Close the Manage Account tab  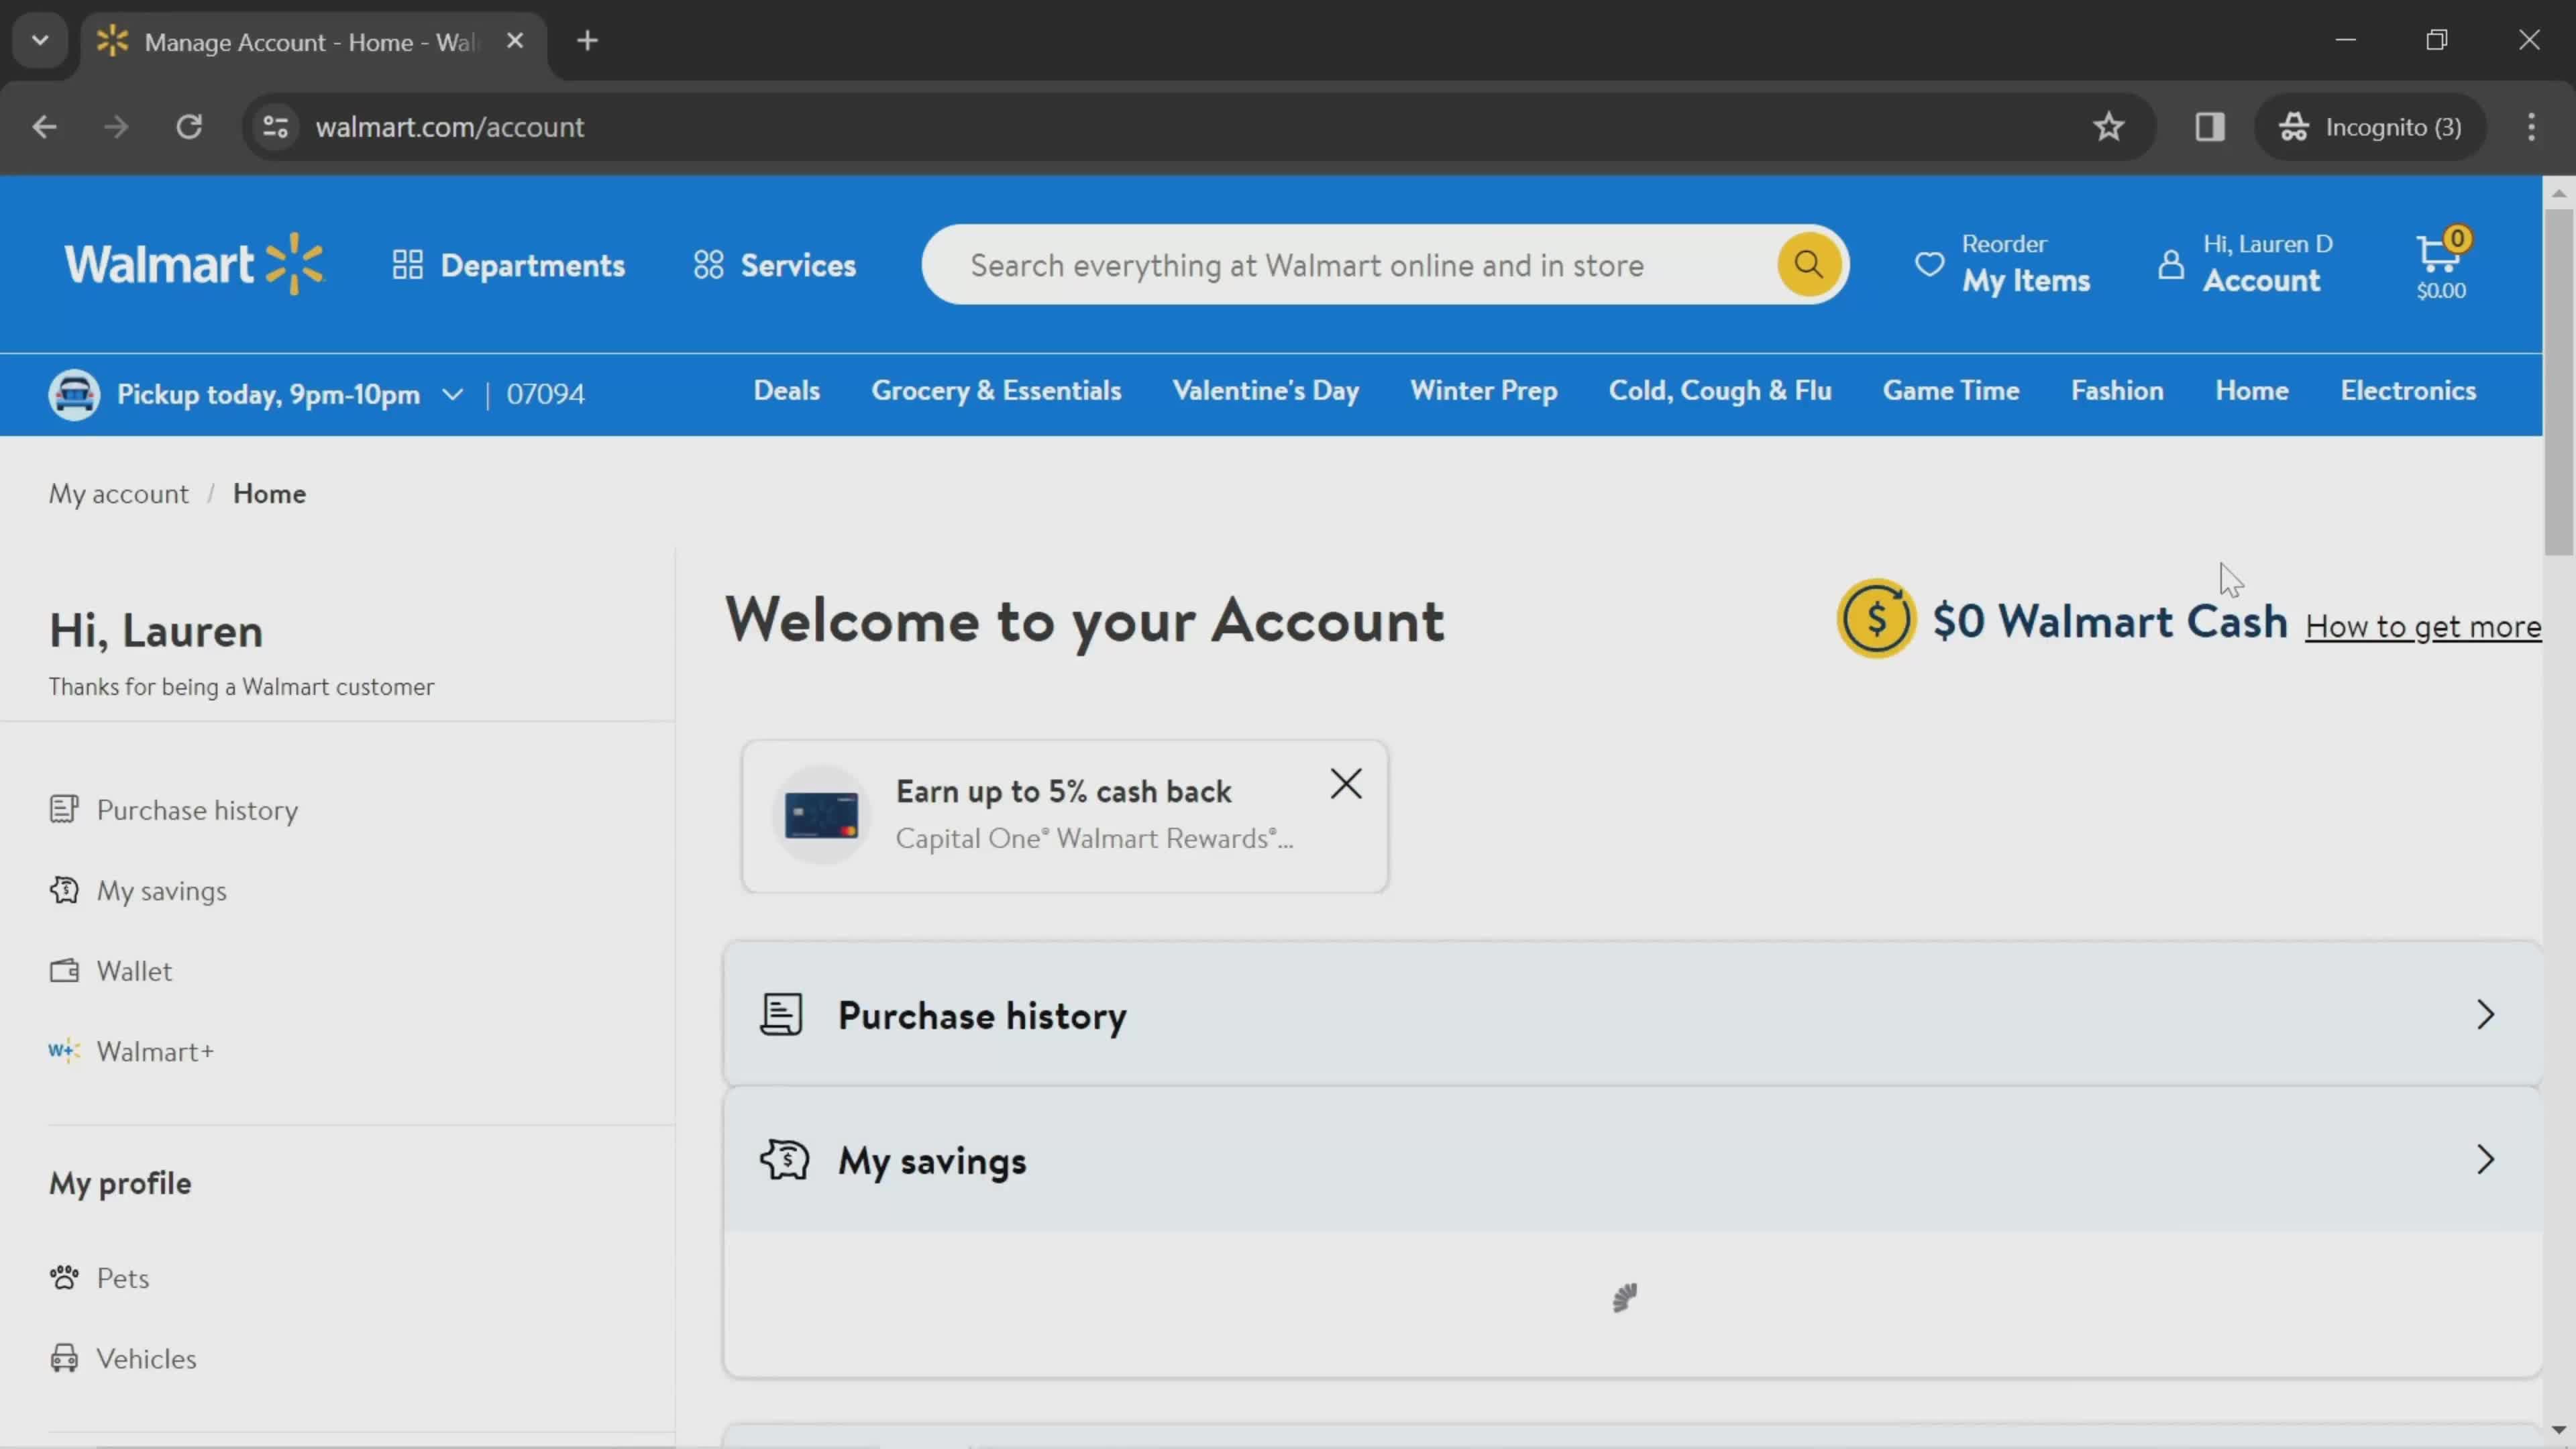click(514, 41)
